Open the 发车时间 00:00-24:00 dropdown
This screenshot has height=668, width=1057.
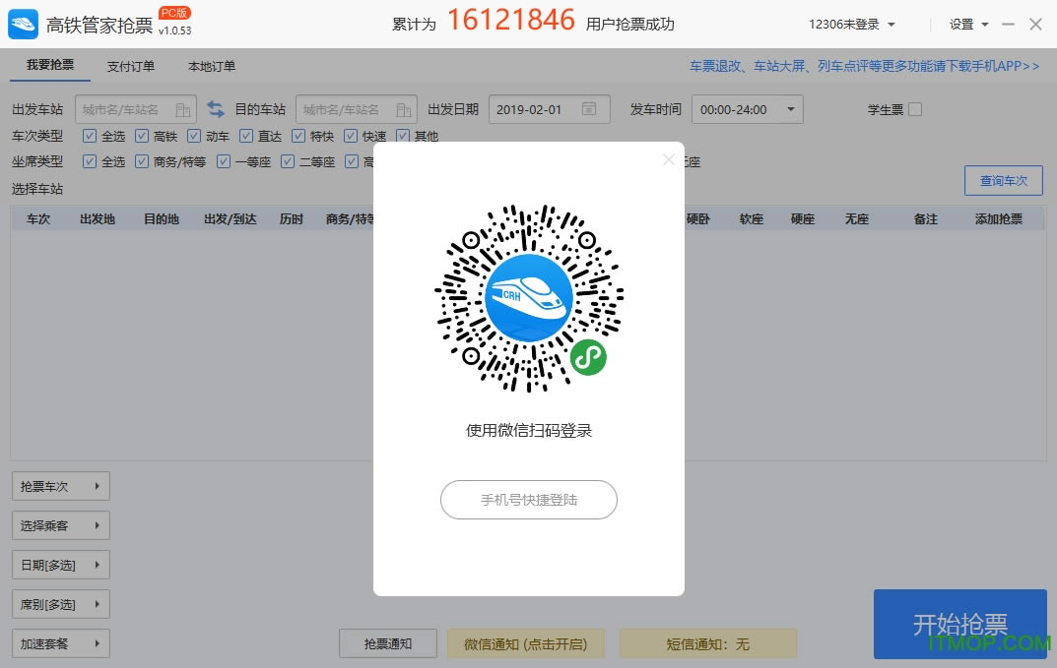pyautogui.click(x=748, y=109)
